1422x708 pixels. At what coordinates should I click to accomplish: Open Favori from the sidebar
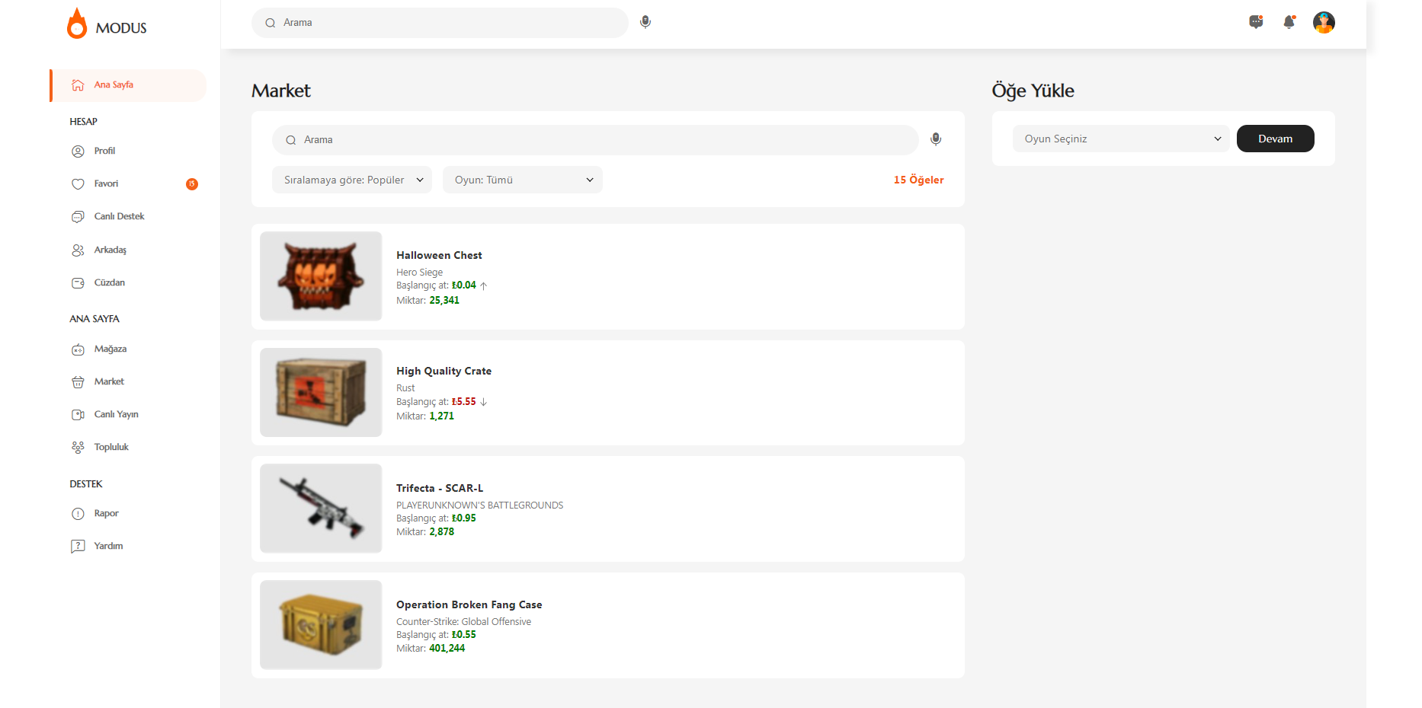pyautogui.click(x=106, y=183)
